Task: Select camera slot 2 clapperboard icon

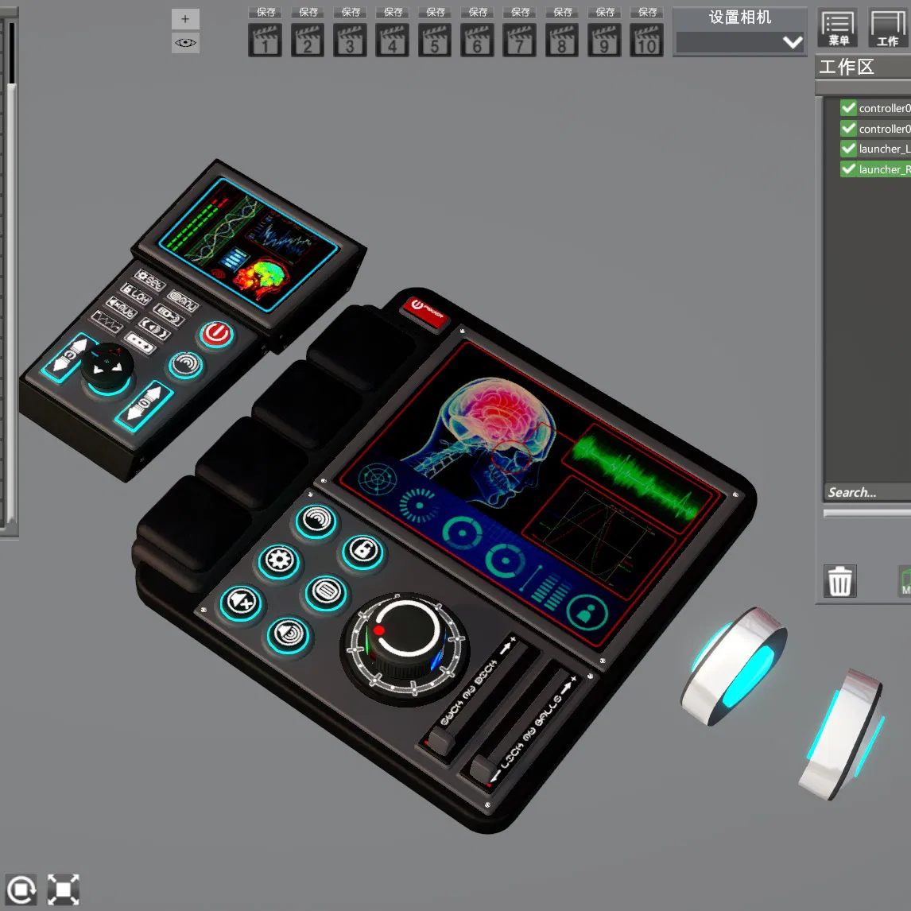Action: (x=308, y=40)
